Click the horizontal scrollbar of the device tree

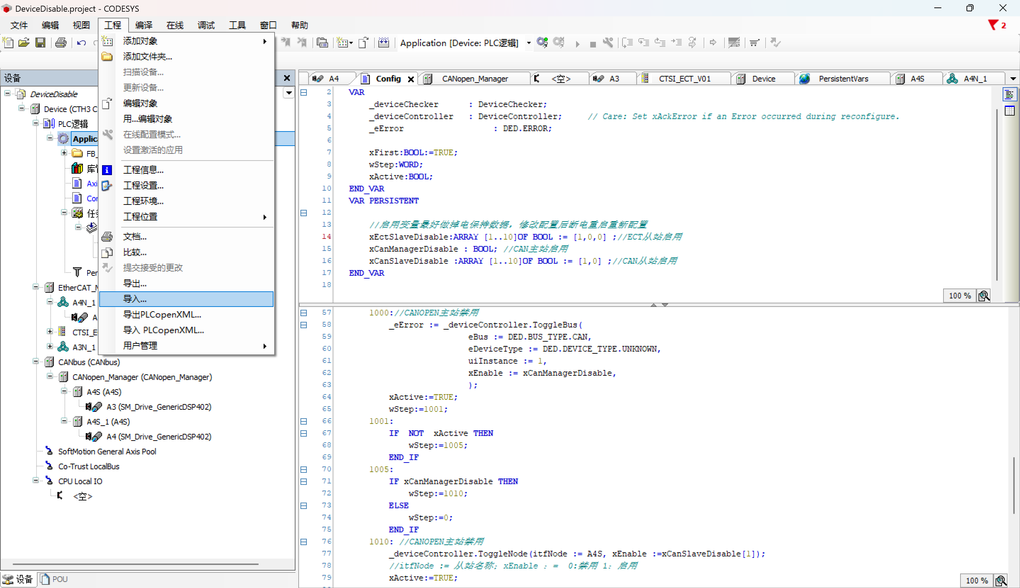(135, 564)
